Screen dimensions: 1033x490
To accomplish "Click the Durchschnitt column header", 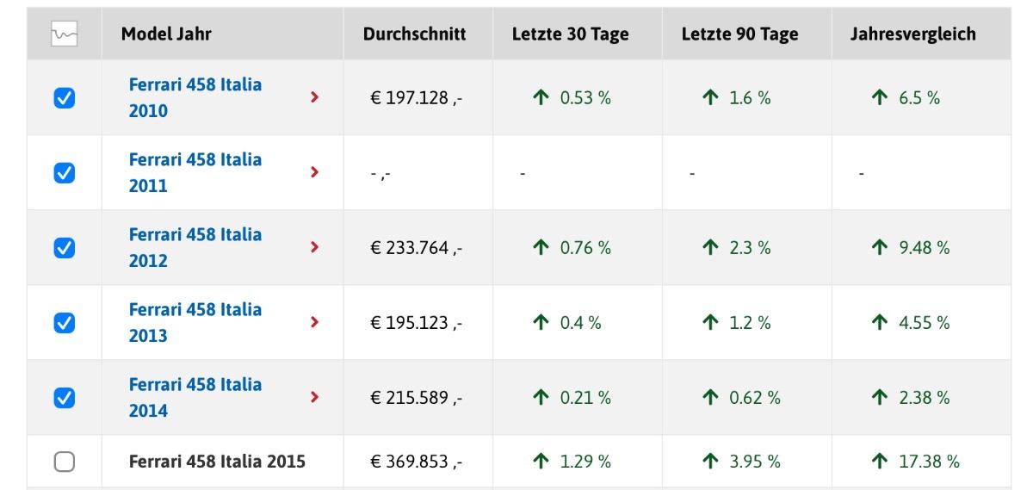I will 414,34.
